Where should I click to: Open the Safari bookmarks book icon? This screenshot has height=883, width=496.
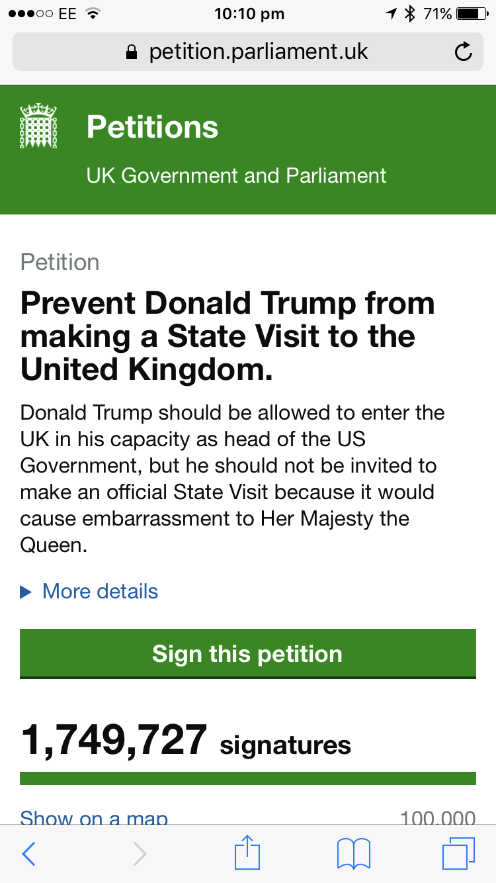pos(354,854)
